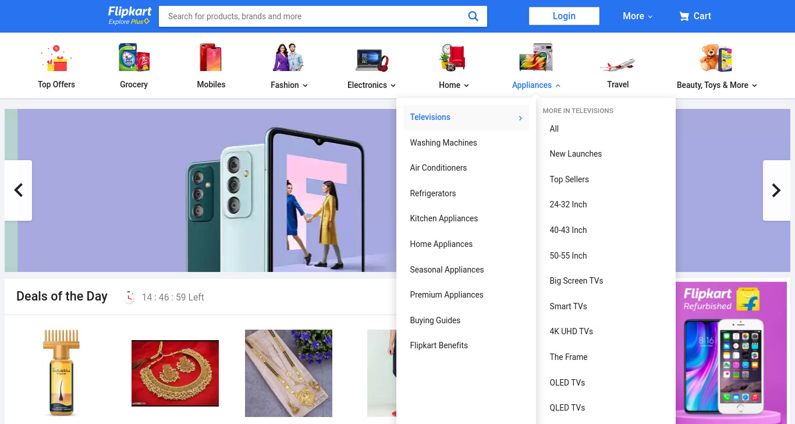Select Air Conditioners menu item
The width and height of the screenshot is (795, 424).
coord(438,168)
